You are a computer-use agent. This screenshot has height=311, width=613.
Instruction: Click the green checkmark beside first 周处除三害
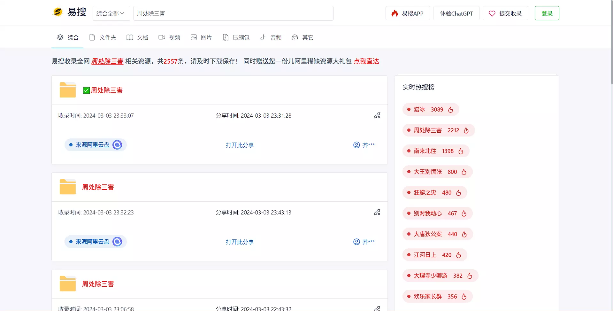86,90
